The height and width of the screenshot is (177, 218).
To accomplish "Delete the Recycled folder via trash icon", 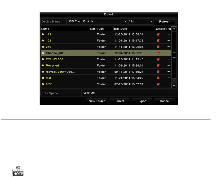I will click(158, 66).
